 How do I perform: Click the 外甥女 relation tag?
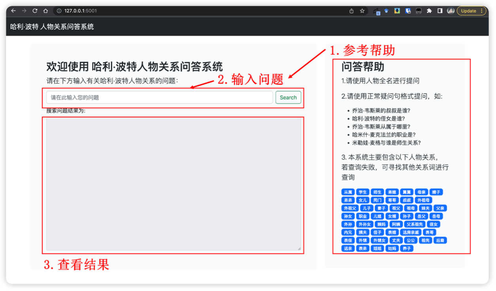pyautogui.click(x=379, y=240)
